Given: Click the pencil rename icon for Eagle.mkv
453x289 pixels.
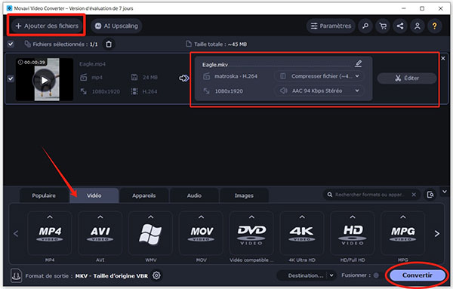Looking at the screenshot, I should 358,63.
